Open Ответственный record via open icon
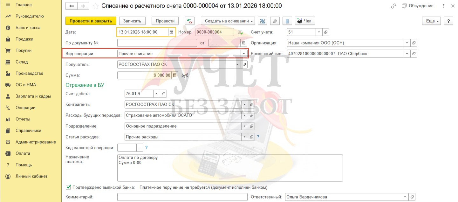 pyautogui.click(x=412, y=197)
